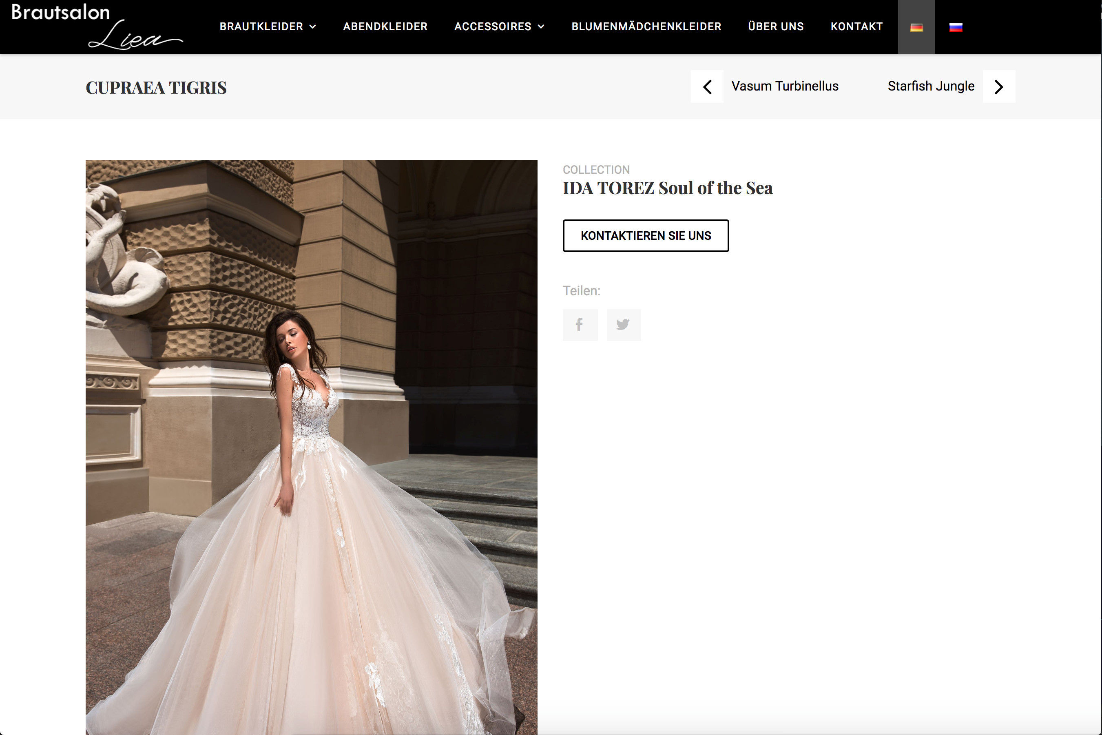Click the previous dress arrow icon
The height and width of the screenshot is (735, 1102).
coord(707,87)
